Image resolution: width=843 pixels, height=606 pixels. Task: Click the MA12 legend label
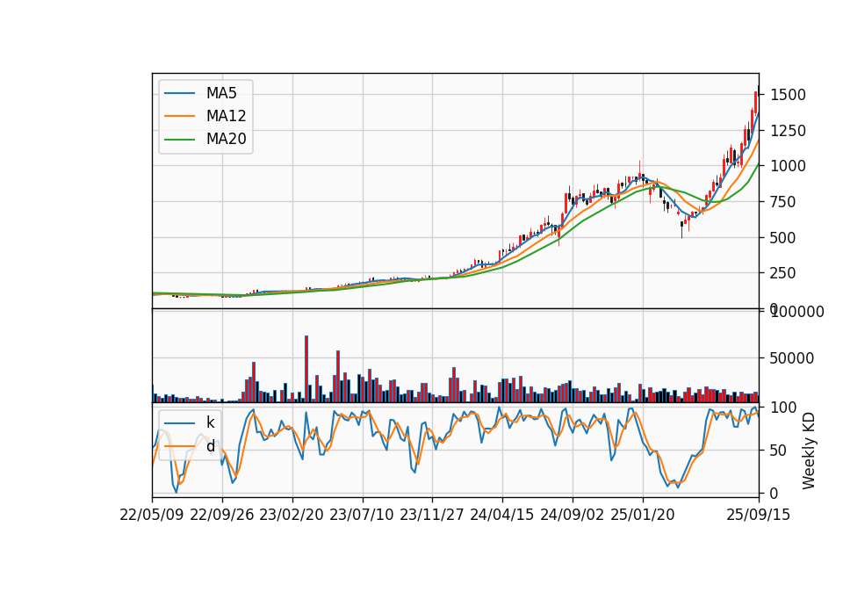point(226,116)
